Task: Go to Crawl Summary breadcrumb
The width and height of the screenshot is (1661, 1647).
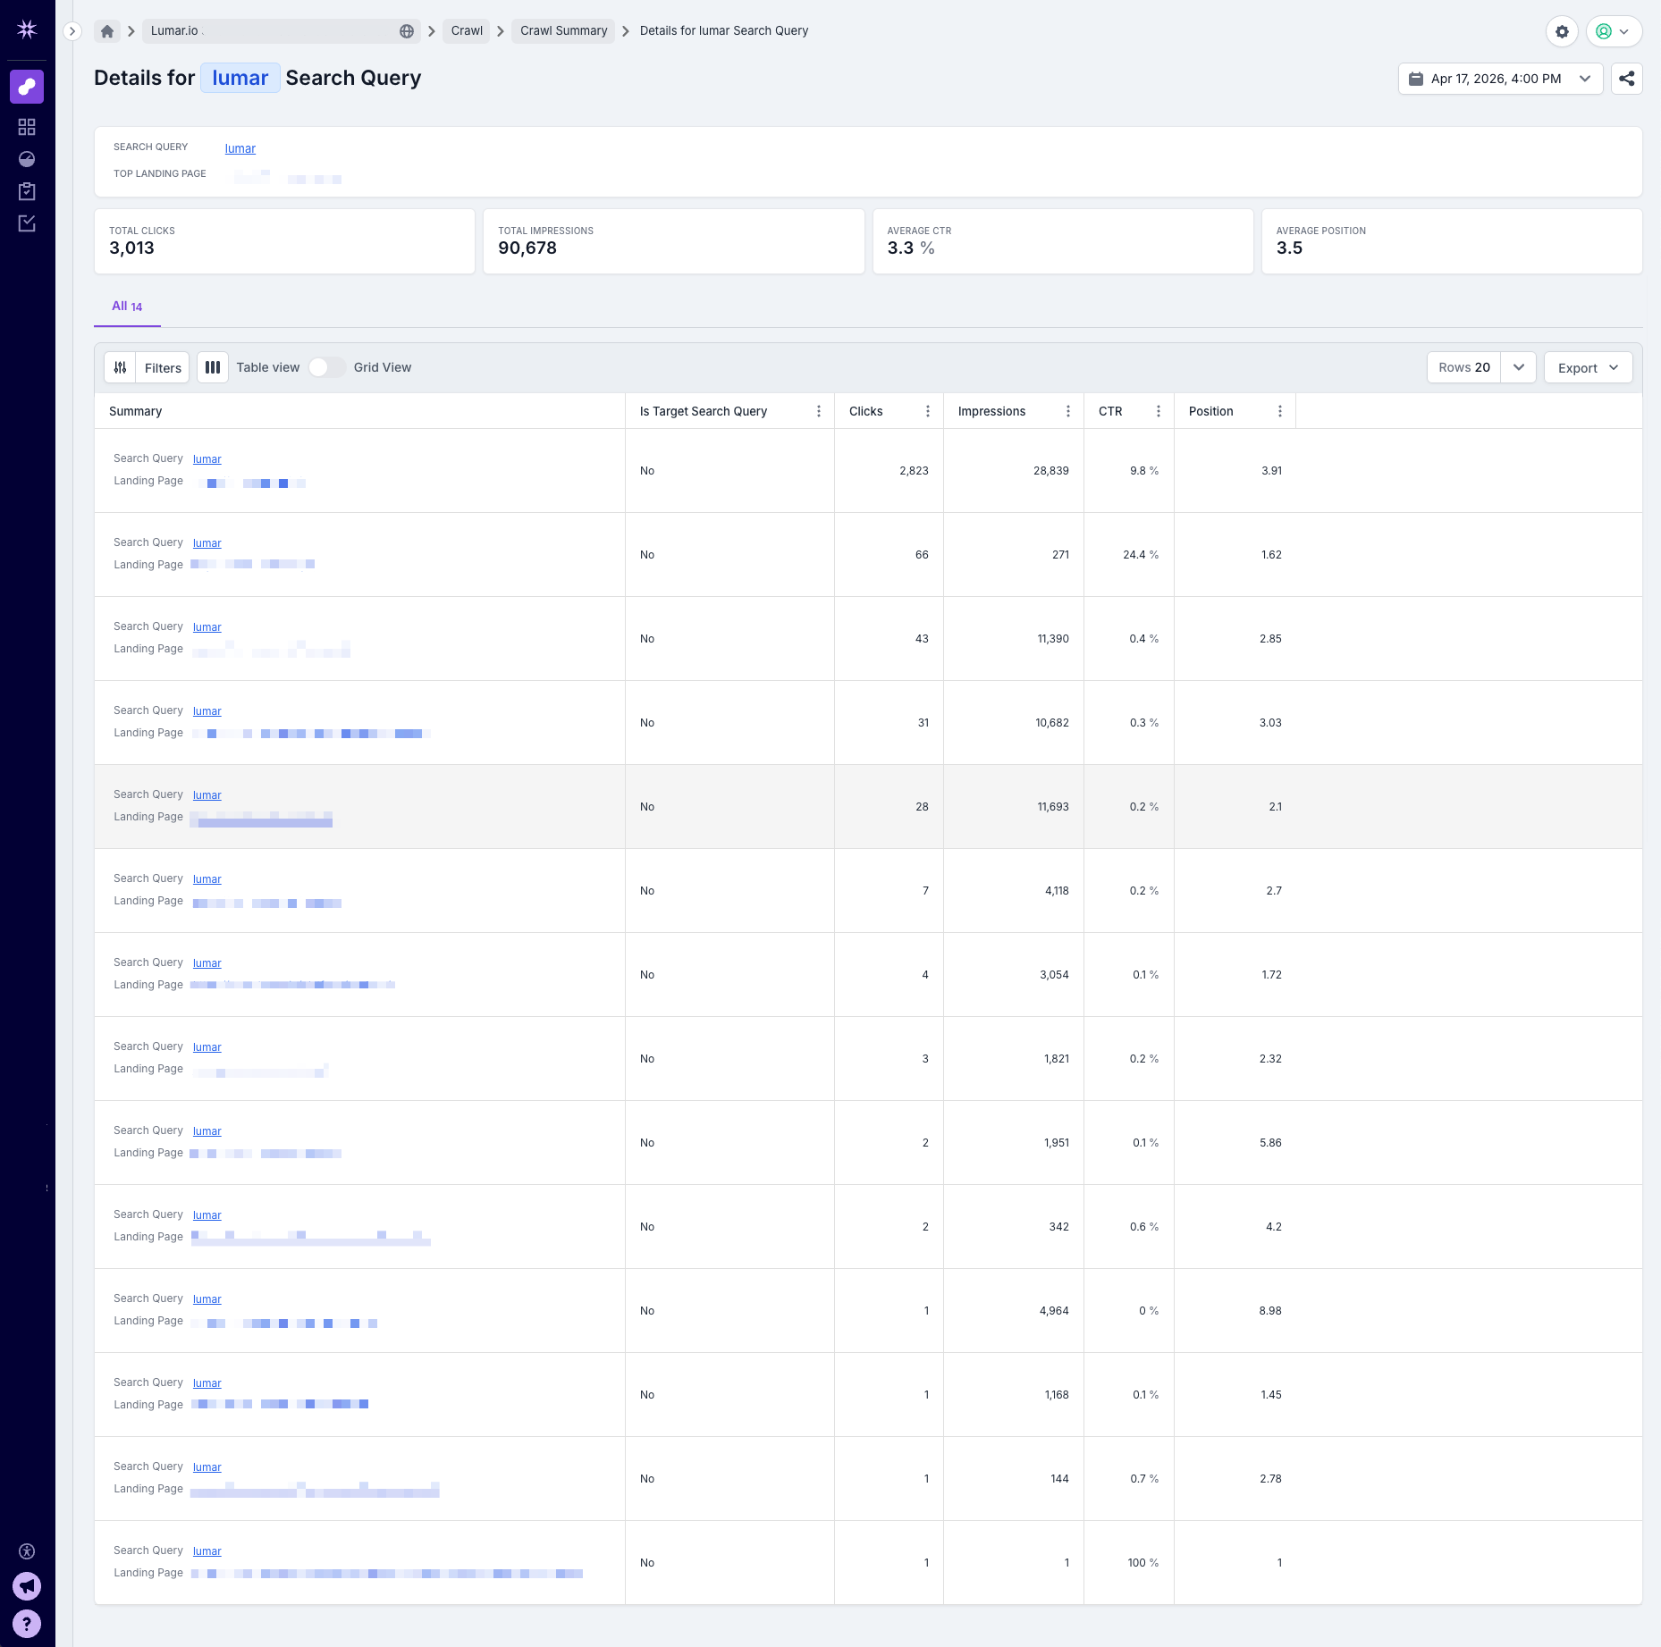Action: point(563,31)
